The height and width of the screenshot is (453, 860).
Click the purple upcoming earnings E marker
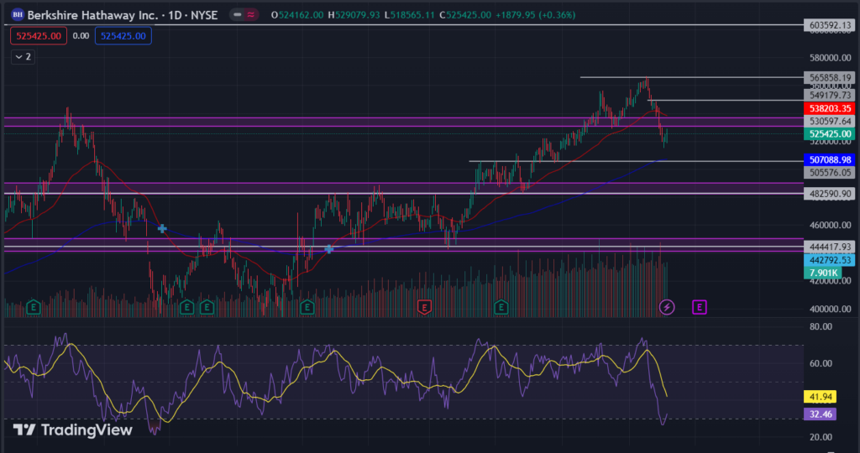coord(700,307)
